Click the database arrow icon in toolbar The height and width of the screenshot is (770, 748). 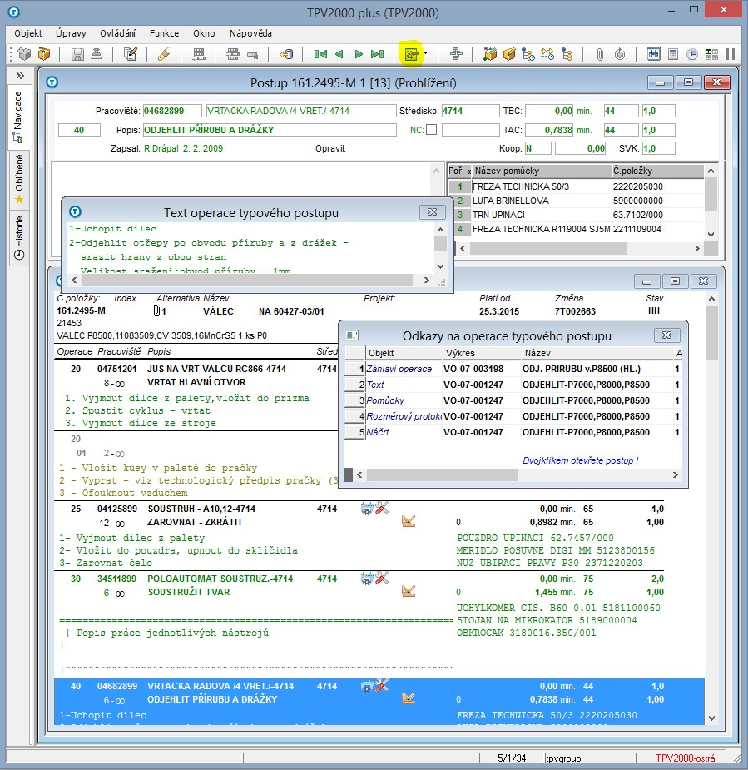pos(286,54)
